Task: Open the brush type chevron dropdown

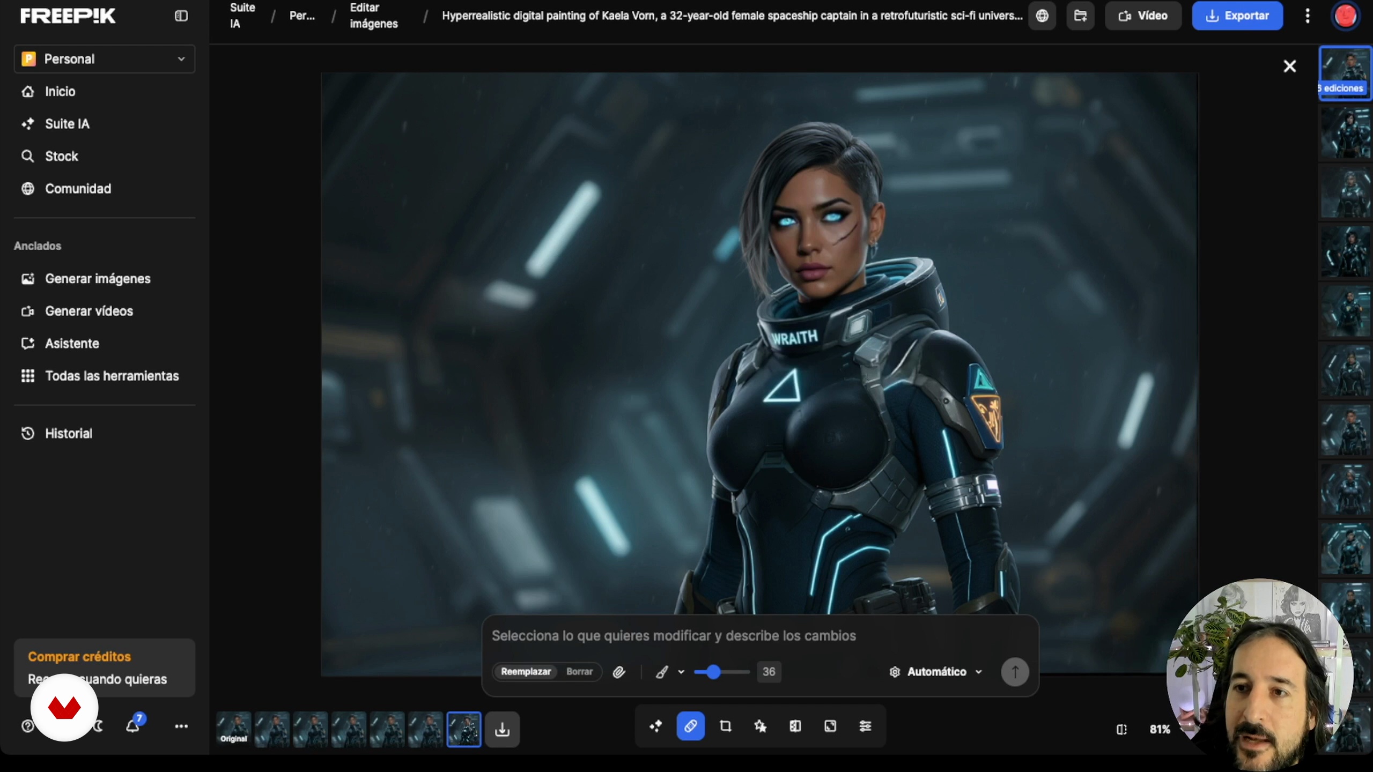Action: click(681, 672)
